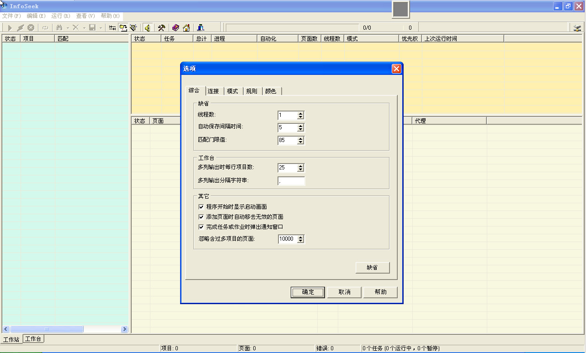Image resolution: width=586 pixels, height=353 pixels.
Task: Open dropdown arrow next to binoculars icon
Action: [68, 28]
